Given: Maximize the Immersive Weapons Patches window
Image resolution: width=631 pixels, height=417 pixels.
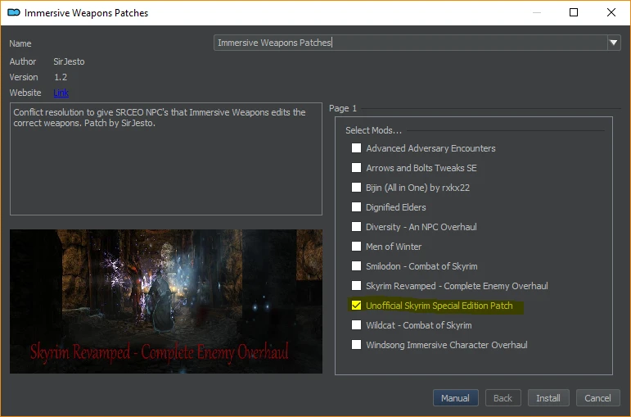Looking at the screenshot, I should (574, 12).
